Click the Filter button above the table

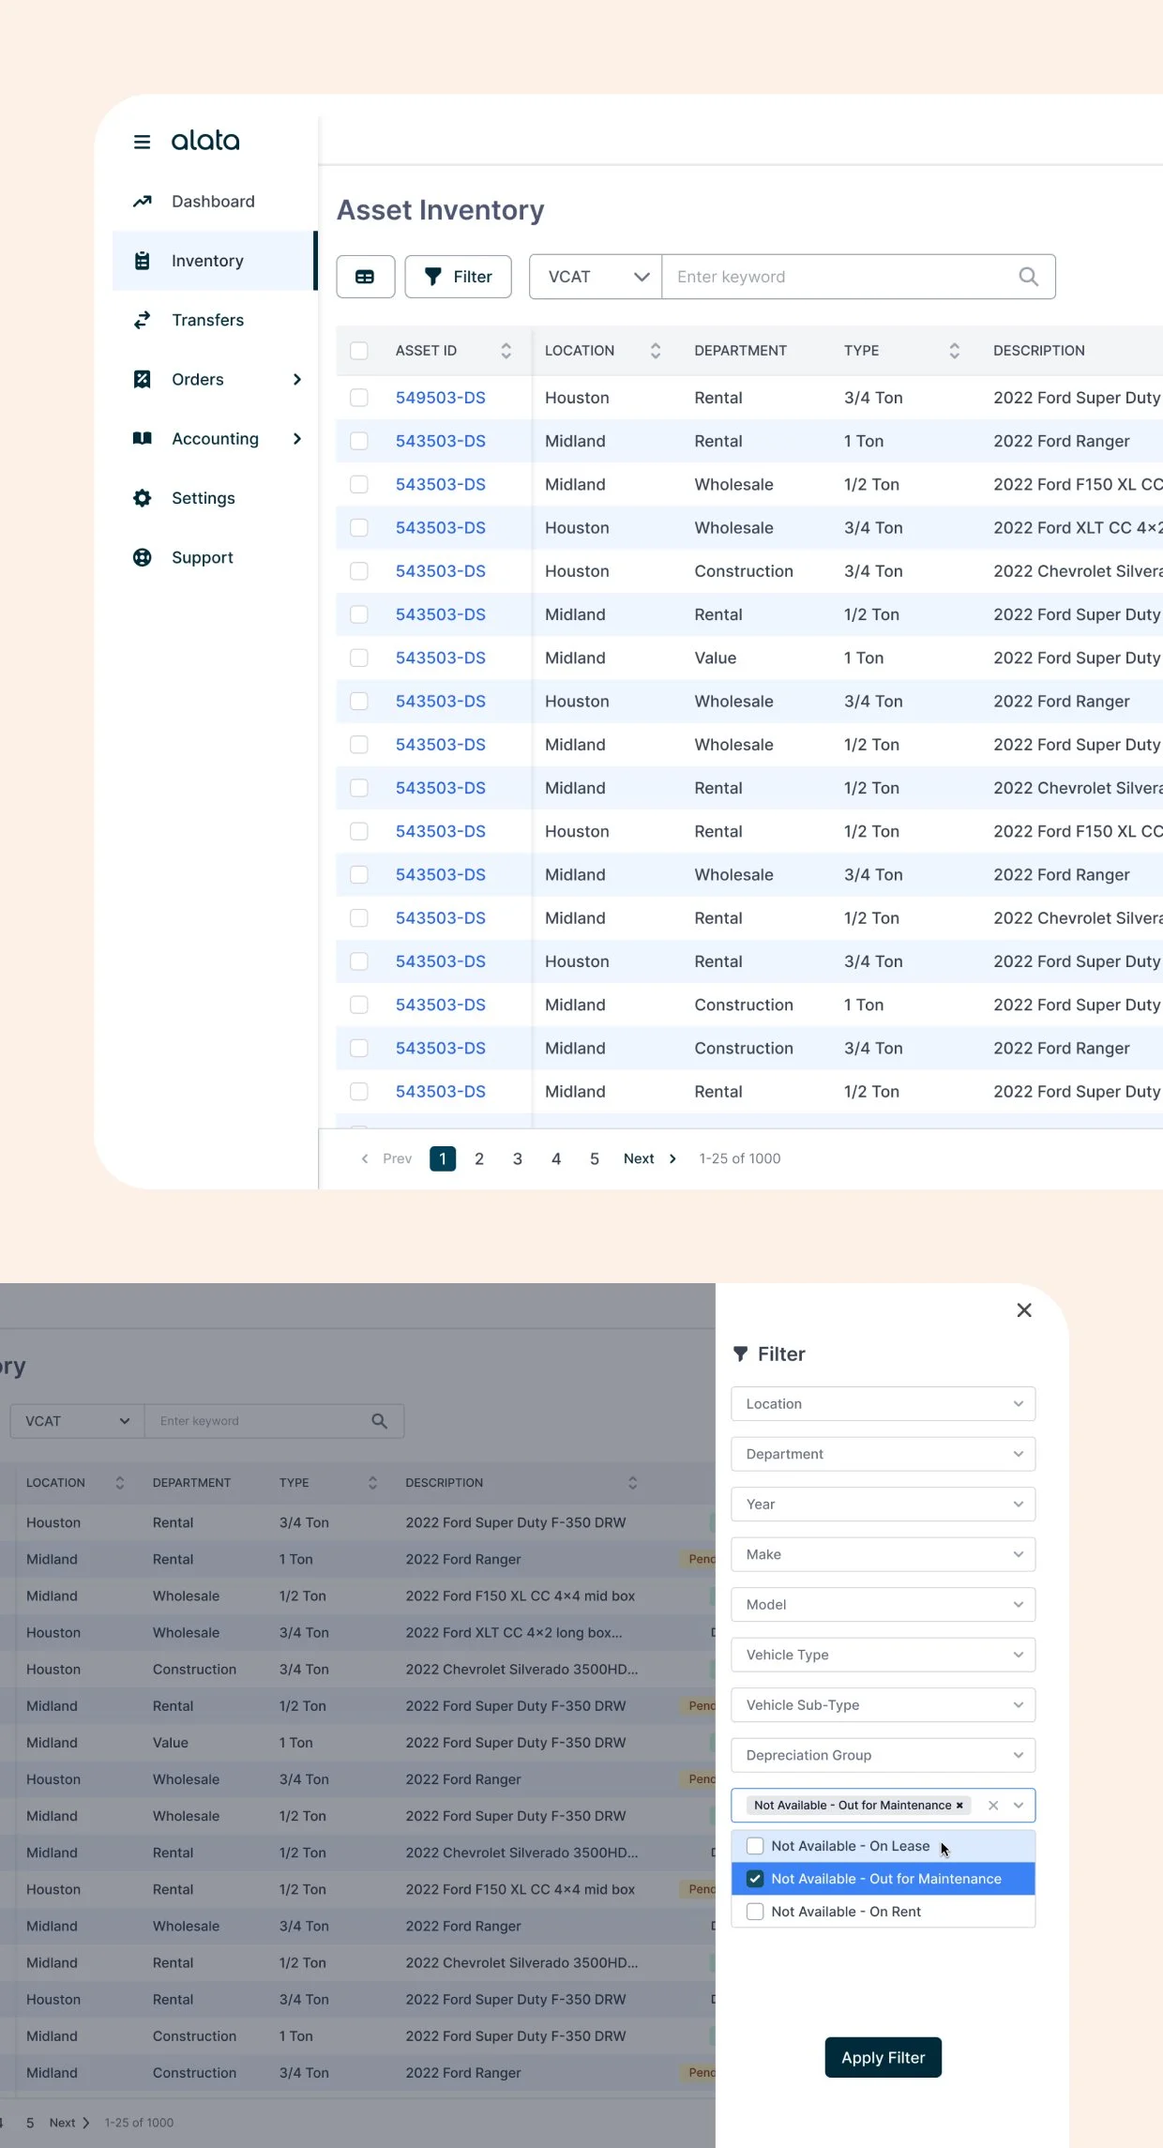(459, 277)
